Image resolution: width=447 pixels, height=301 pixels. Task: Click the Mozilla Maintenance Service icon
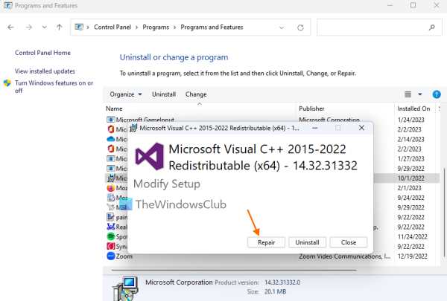(x=110, y=198)
